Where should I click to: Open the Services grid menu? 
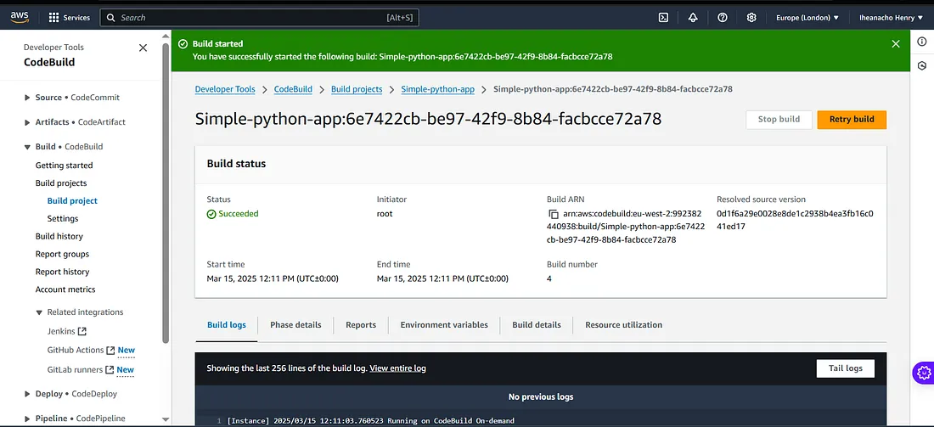point(69,18)
